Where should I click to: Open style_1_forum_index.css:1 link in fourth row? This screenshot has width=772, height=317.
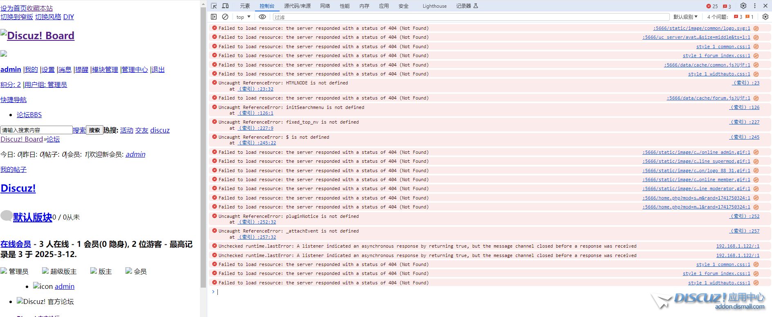pyautogui.click(x=716, y=55)
